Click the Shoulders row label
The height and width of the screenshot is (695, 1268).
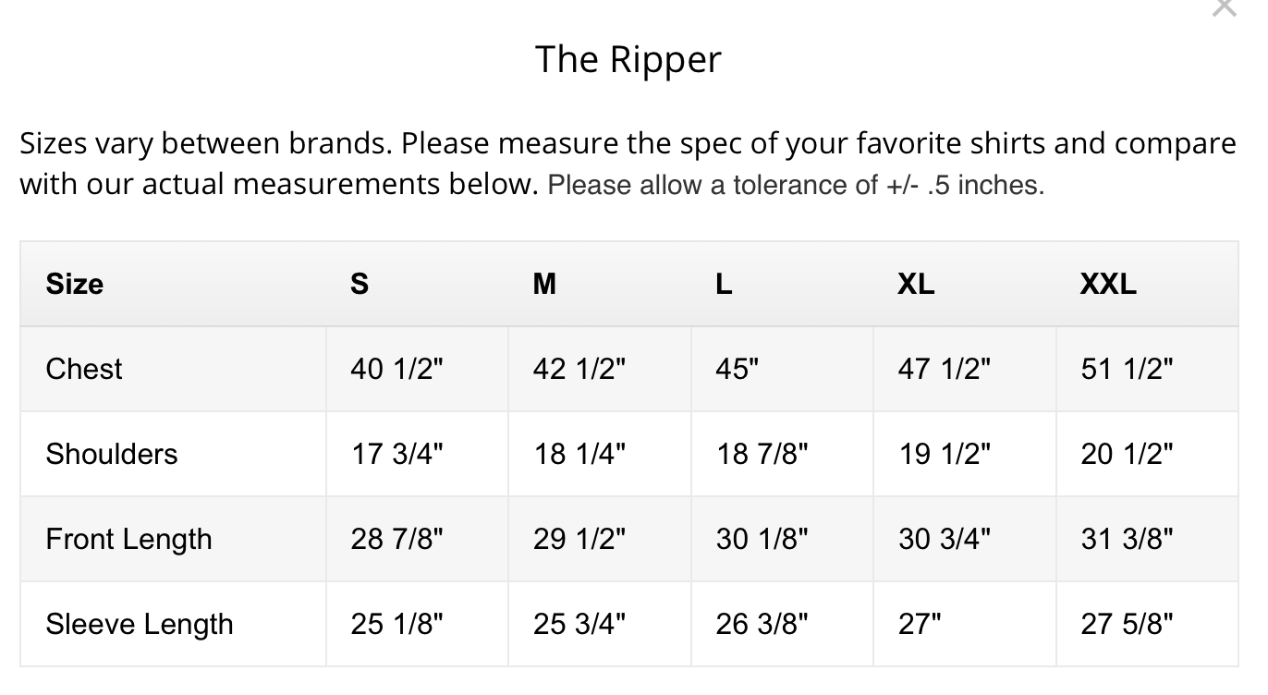tap(112, 454)
